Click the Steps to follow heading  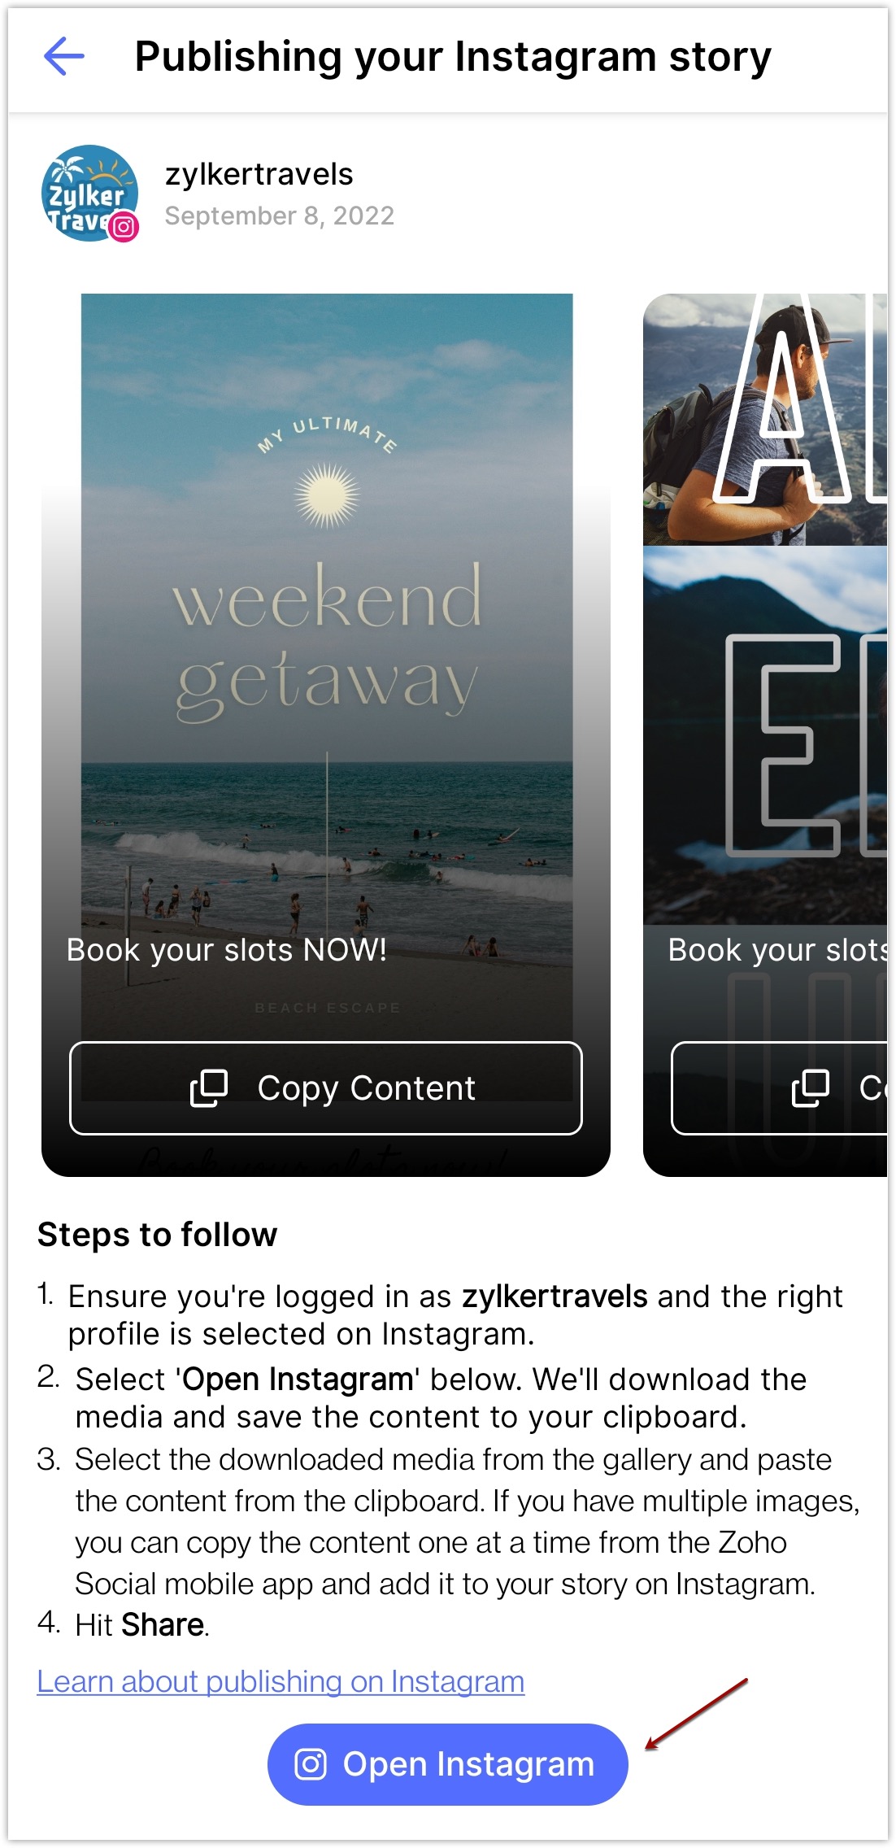click(x=158, y=1235)
